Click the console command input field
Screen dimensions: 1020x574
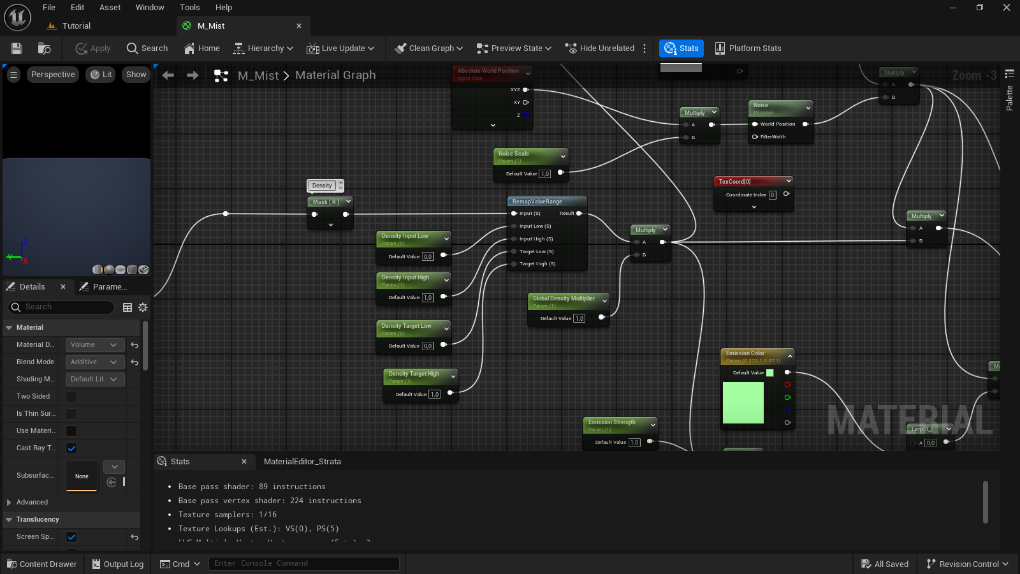coord(304,564)
